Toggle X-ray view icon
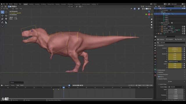 pos(143,9)
